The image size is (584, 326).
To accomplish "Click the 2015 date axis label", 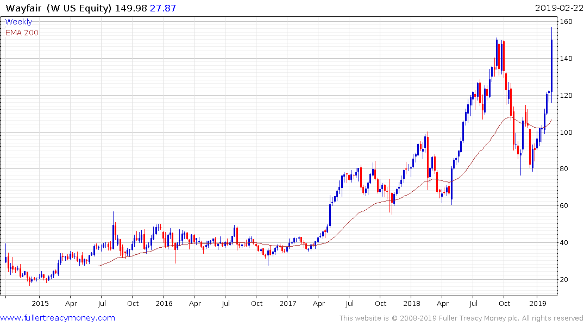I will point(40,303).
